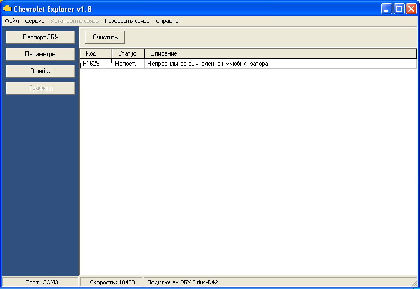This screenshot has height=289, width=420.
Task: Switch to the Ошибки section
Action: tap(40, 71)
